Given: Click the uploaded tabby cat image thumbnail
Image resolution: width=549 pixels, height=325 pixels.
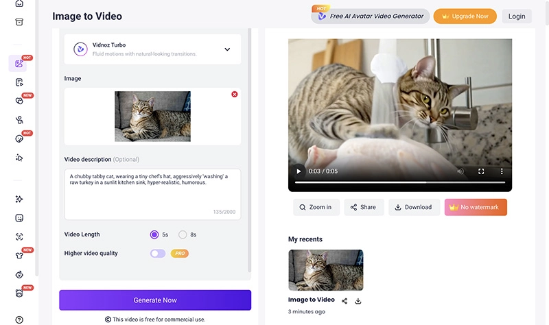Looking at the screenshot, I should (x=152, y=117).
